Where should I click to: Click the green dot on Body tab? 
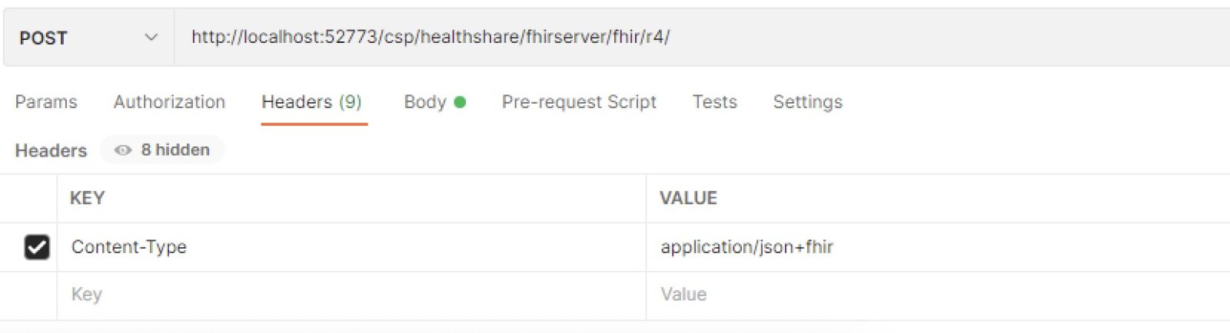[460, 102]
